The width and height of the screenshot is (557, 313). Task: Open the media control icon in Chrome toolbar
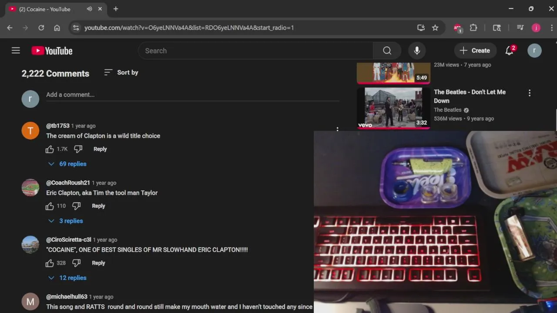[x=520, y=27]
